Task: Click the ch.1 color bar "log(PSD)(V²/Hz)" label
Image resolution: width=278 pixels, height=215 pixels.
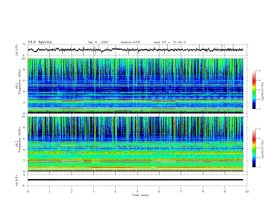Action: (263, 92)
